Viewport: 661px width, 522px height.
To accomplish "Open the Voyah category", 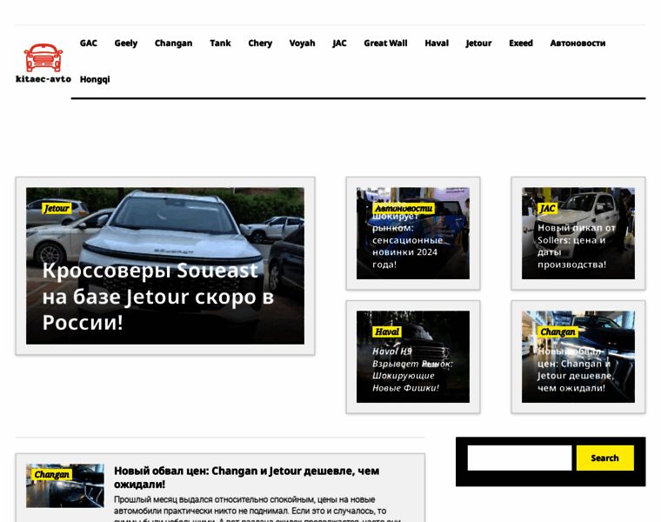I will click(303, 43).
